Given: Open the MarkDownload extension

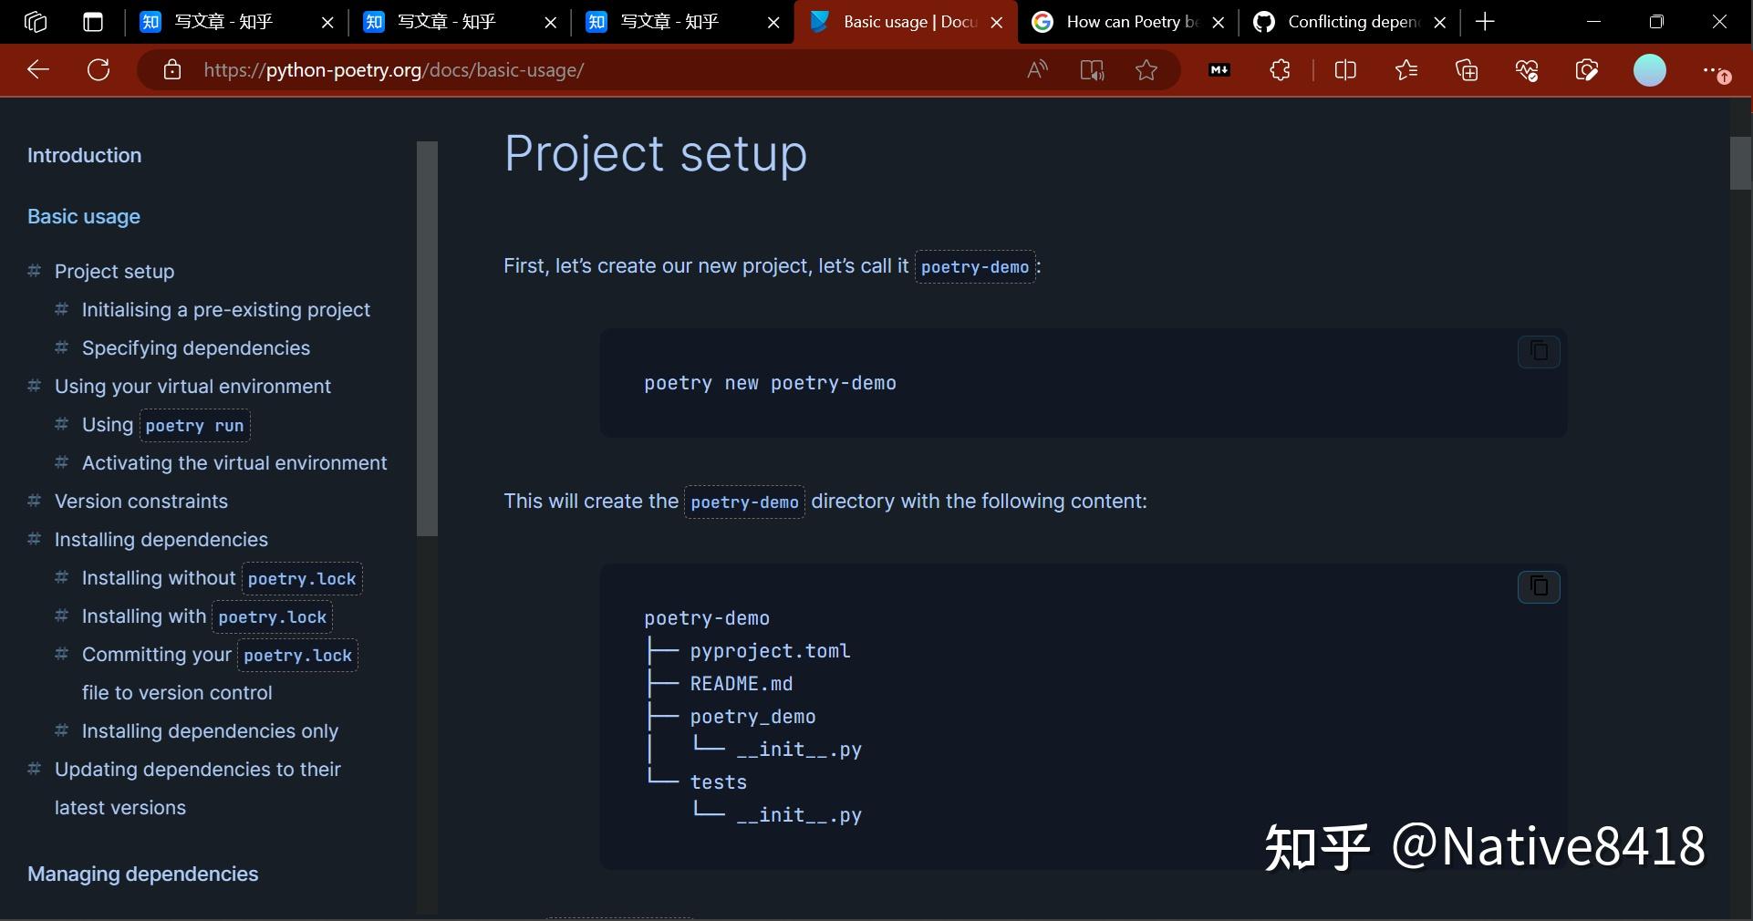Looking at the screenshot, I should coord(1219,70).
